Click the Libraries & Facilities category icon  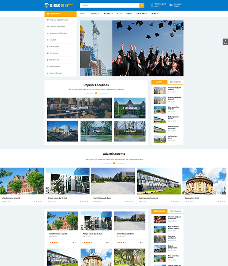coord(48,27)
